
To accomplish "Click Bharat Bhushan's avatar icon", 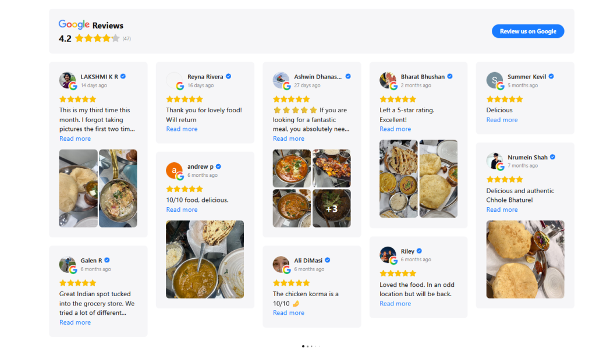I will (x=388, y=80).
